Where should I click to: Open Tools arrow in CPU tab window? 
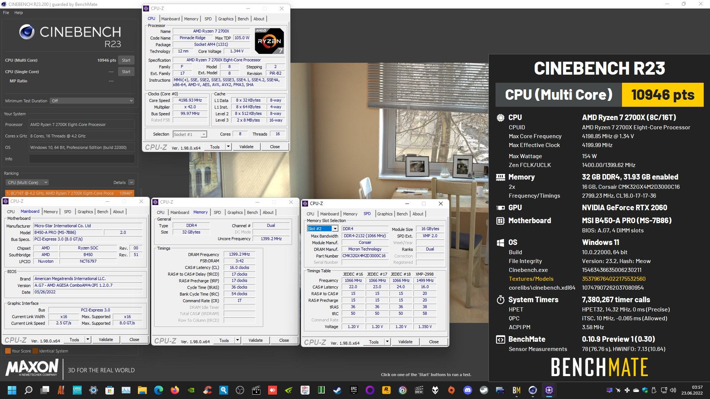coord(228,147)
